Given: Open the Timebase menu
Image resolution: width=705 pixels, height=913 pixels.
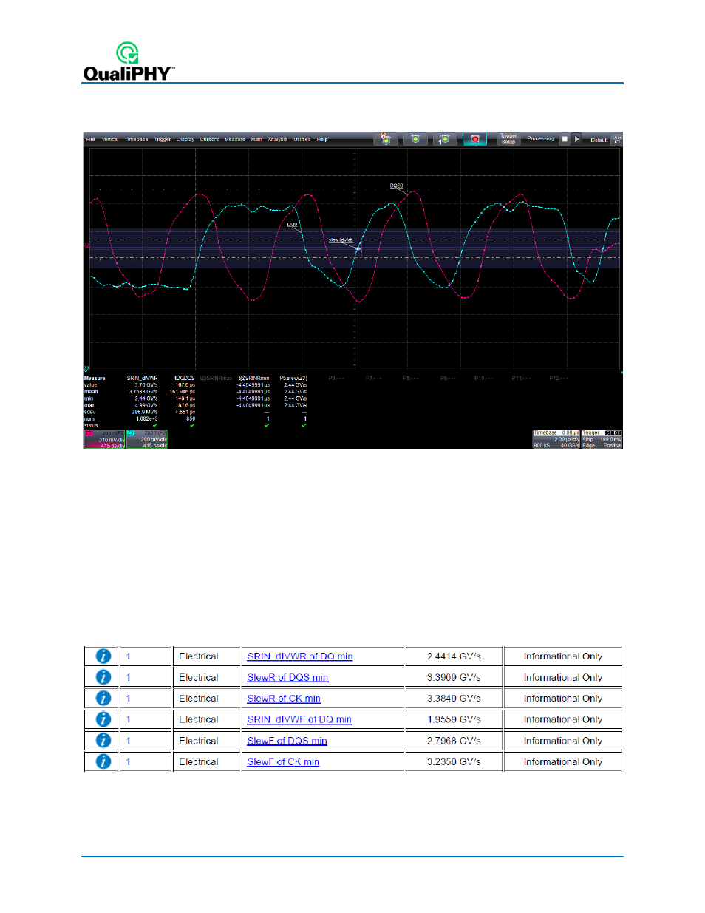Looking at the screenshot, I should [x=136, y=139].
